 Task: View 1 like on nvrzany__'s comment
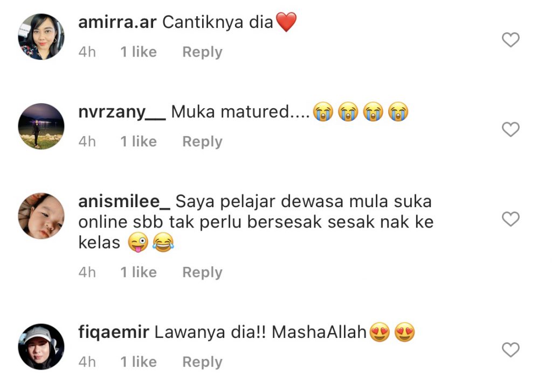tap(139, 142)
